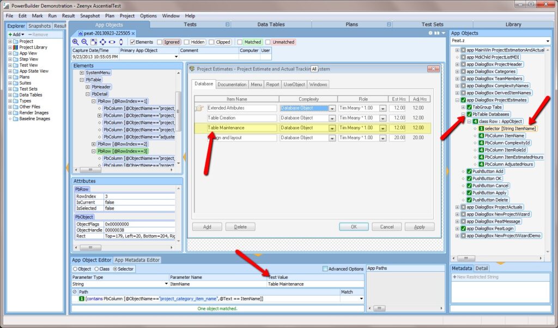Click the Test Value field Table Maintenance
This screenshot has height=328, width=558.
(x=314, y=284)
